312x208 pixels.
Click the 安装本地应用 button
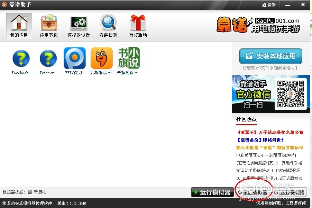[x=270, y=56]
